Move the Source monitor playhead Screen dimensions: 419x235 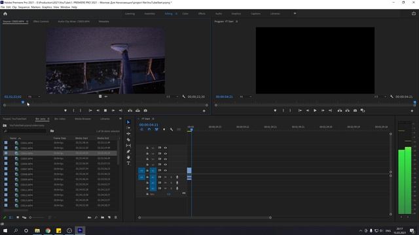[x=23, y=102]
